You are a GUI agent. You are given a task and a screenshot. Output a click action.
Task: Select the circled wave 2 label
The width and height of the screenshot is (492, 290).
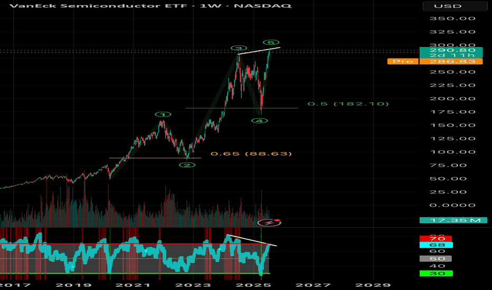click(187, 165)
